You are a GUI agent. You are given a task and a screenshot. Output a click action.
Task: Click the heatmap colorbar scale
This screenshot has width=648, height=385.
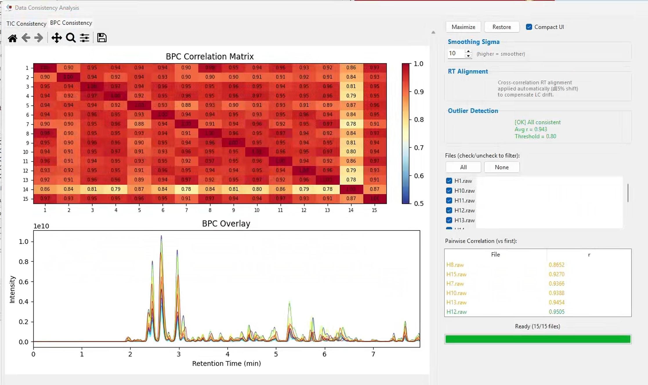(406, 134)
